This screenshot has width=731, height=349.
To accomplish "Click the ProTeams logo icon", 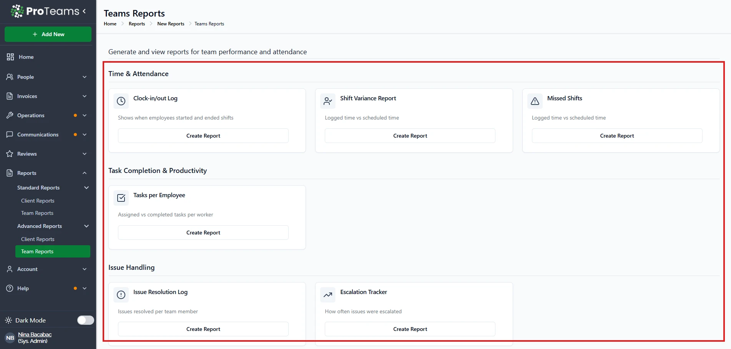I will 17,11.
